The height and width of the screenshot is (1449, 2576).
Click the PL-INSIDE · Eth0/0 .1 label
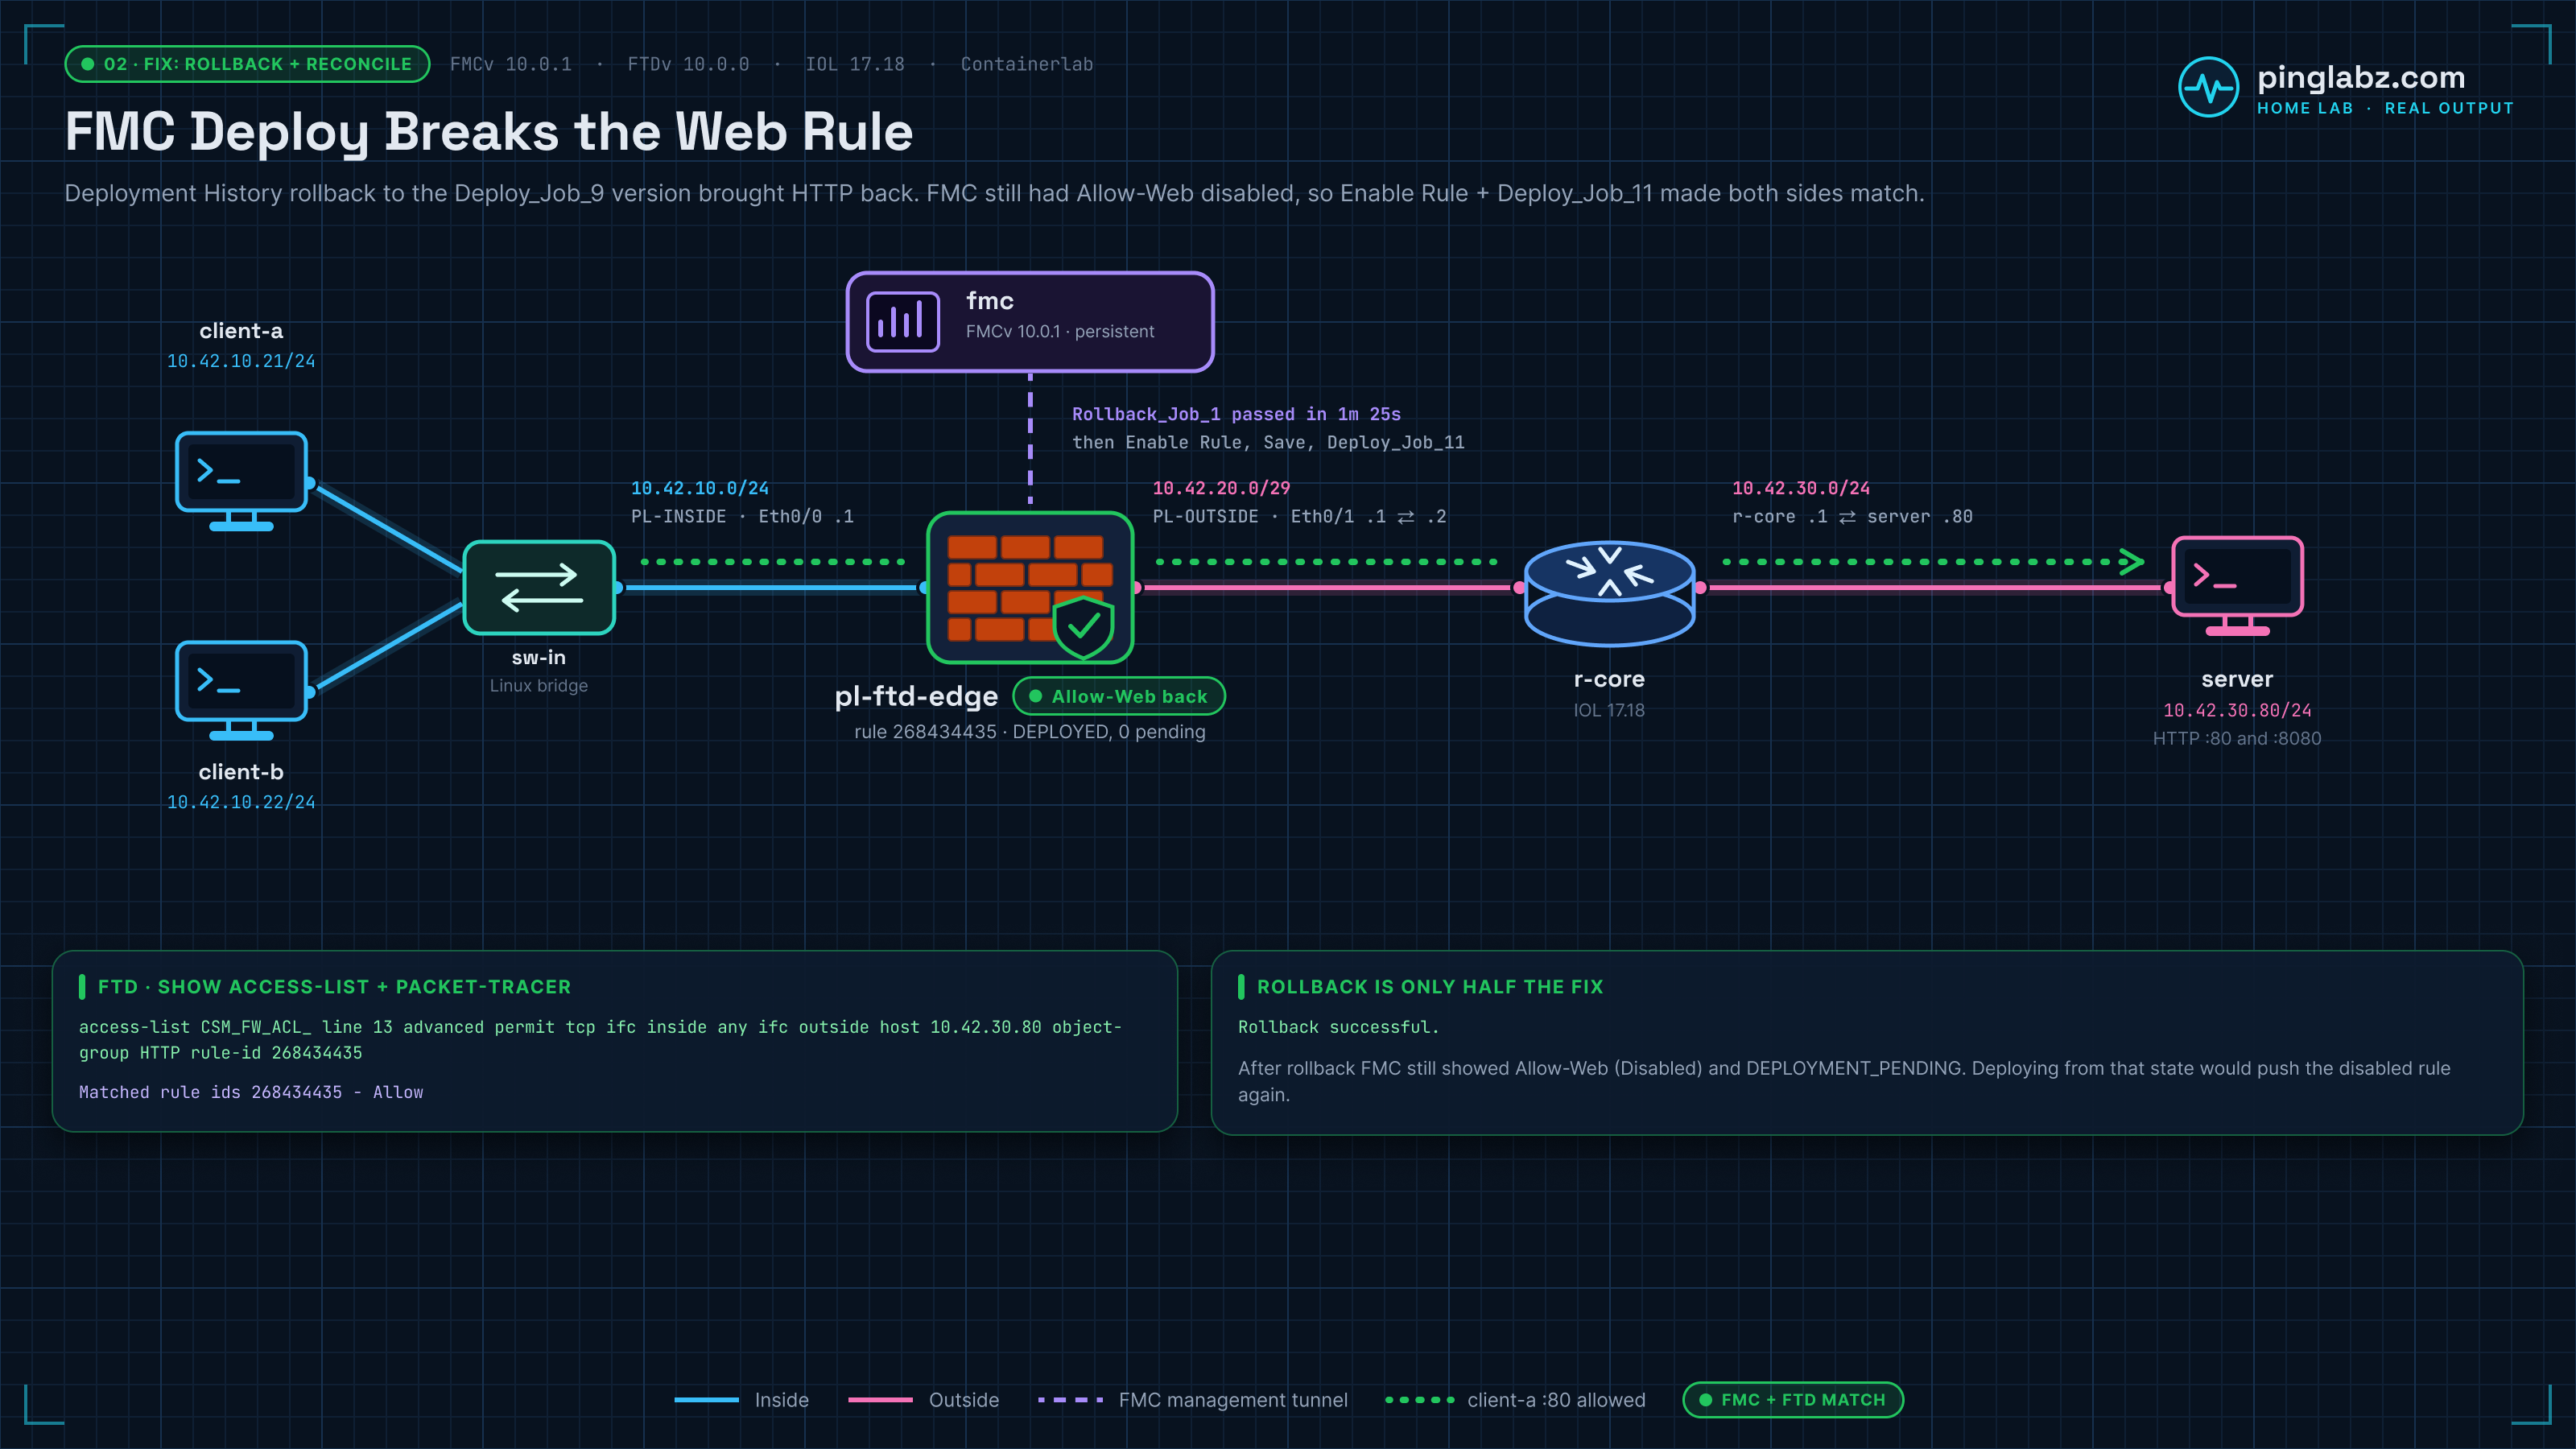click(742, 516)
